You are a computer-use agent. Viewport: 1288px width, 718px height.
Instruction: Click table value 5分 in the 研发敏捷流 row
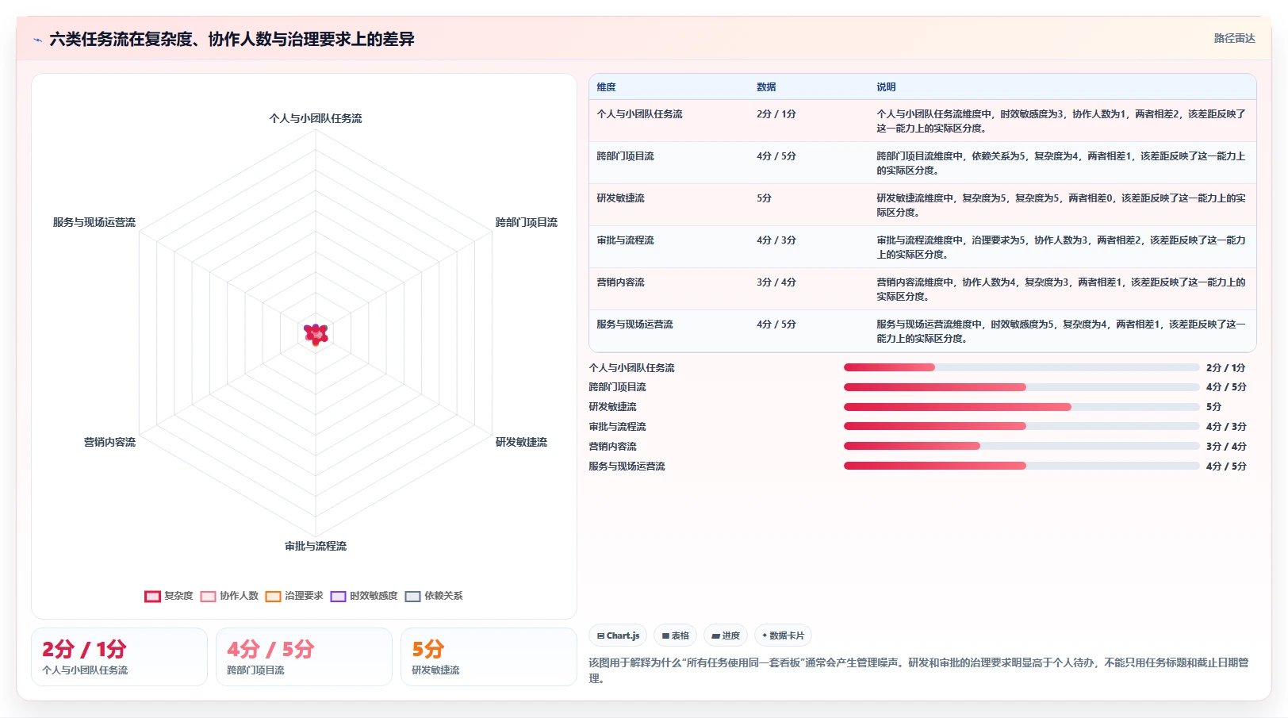pos(764,198)
